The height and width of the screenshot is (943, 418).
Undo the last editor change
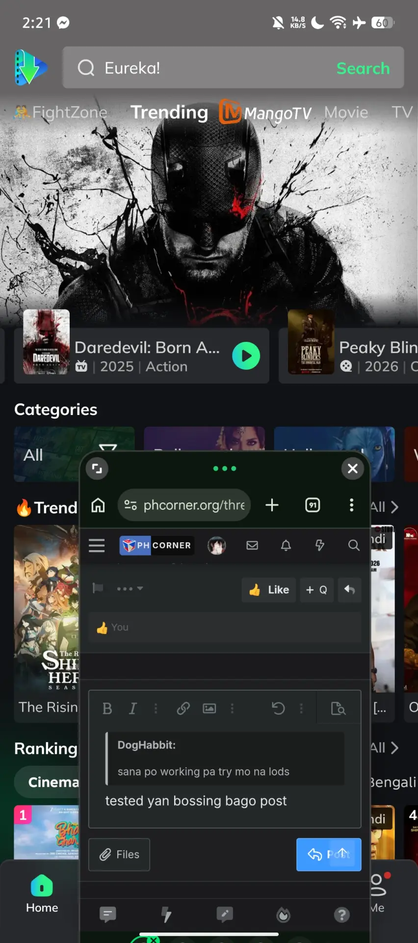point(278,708)
